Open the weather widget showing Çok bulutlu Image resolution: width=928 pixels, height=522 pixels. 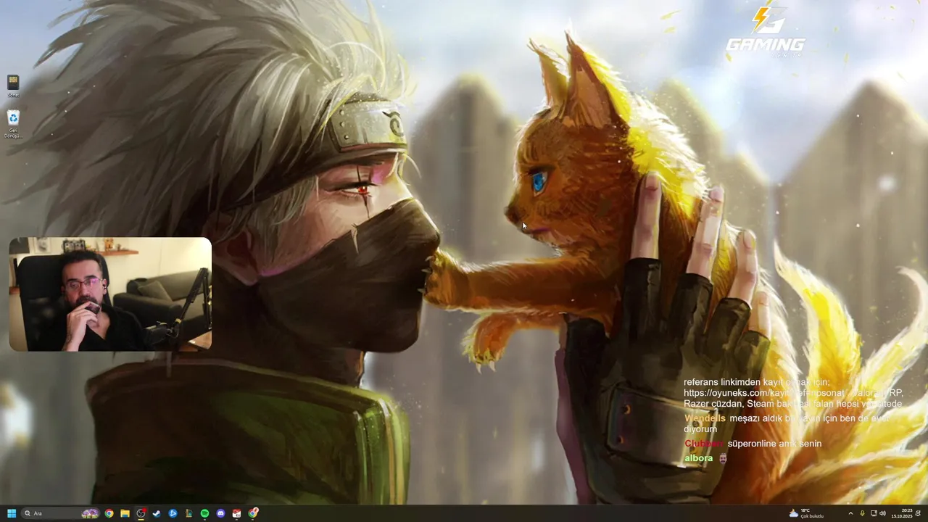[x=806, y=513]
